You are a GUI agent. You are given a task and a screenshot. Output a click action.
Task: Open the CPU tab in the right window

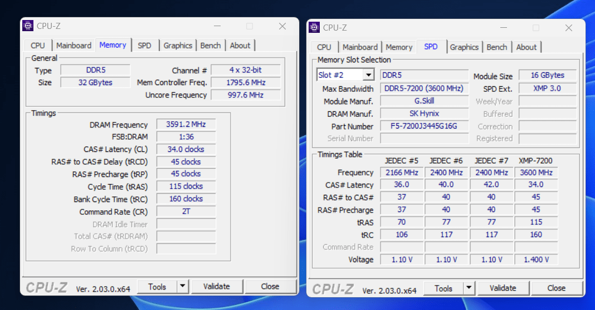(324, 47)
